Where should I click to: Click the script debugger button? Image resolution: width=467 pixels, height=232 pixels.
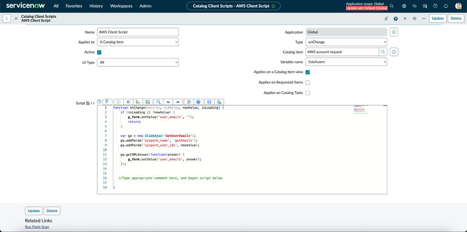(x=219, y=102)
